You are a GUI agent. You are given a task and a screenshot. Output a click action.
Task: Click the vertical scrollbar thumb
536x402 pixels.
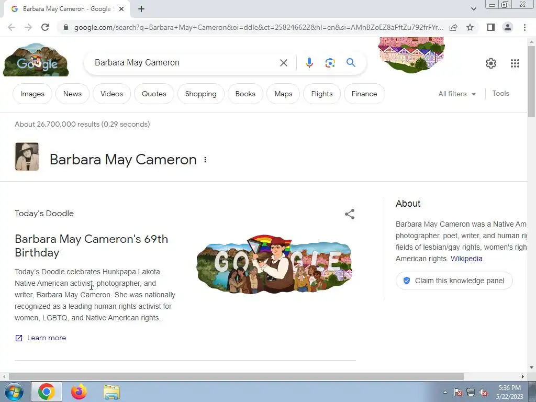(532, 81)
